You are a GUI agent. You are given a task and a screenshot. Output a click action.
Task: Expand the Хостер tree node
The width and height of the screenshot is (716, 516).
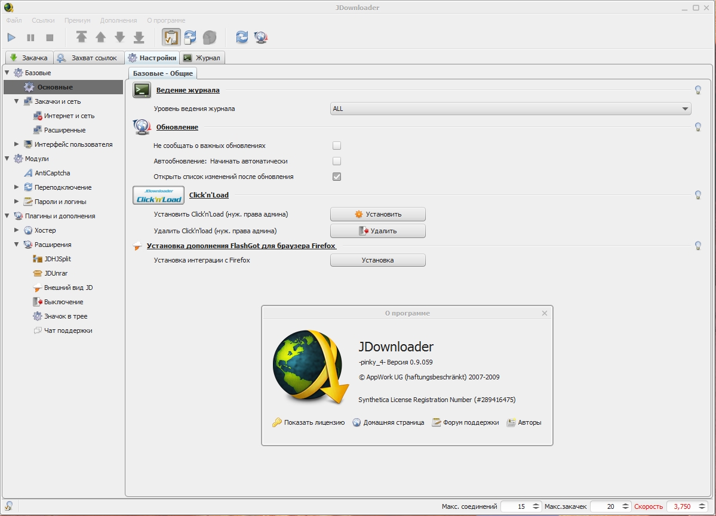point(17,230)
